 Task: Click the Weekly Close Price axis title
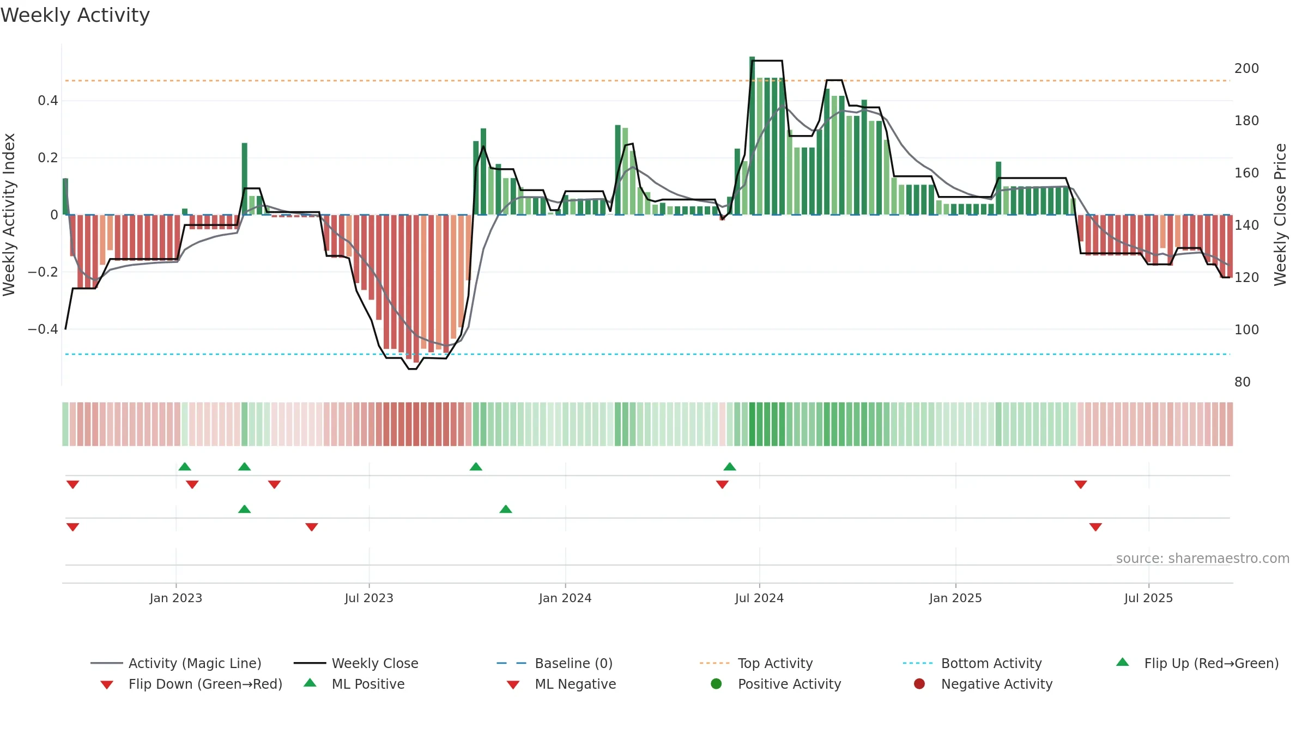1280,215
